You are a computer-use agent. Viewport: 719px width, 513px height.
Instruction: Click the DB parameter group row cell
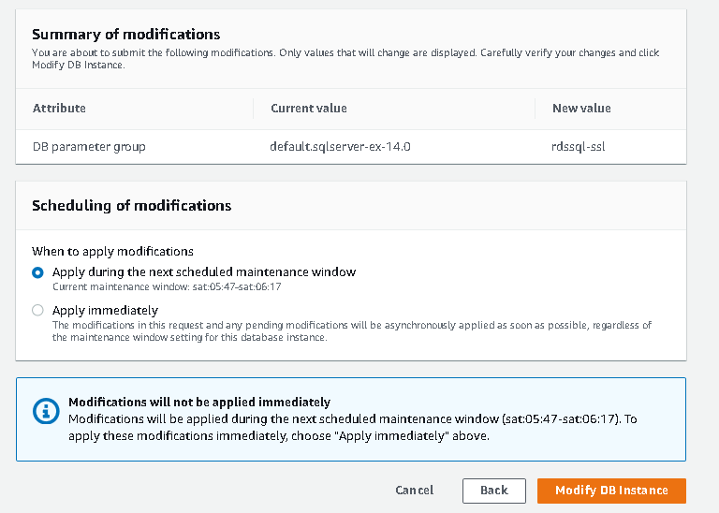click(x=89, y=147)
